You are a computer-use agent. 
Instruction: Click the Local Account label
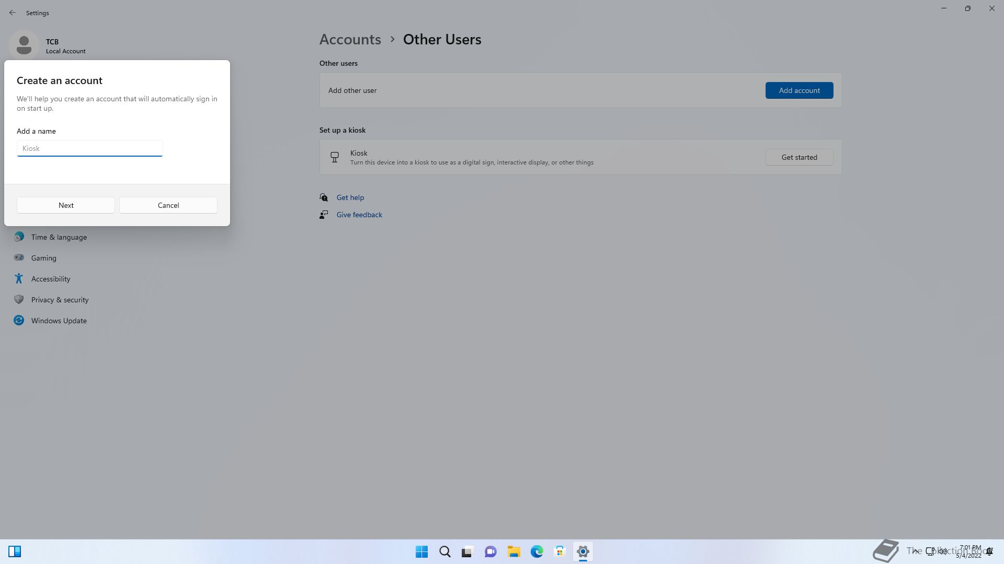point(65,51)
